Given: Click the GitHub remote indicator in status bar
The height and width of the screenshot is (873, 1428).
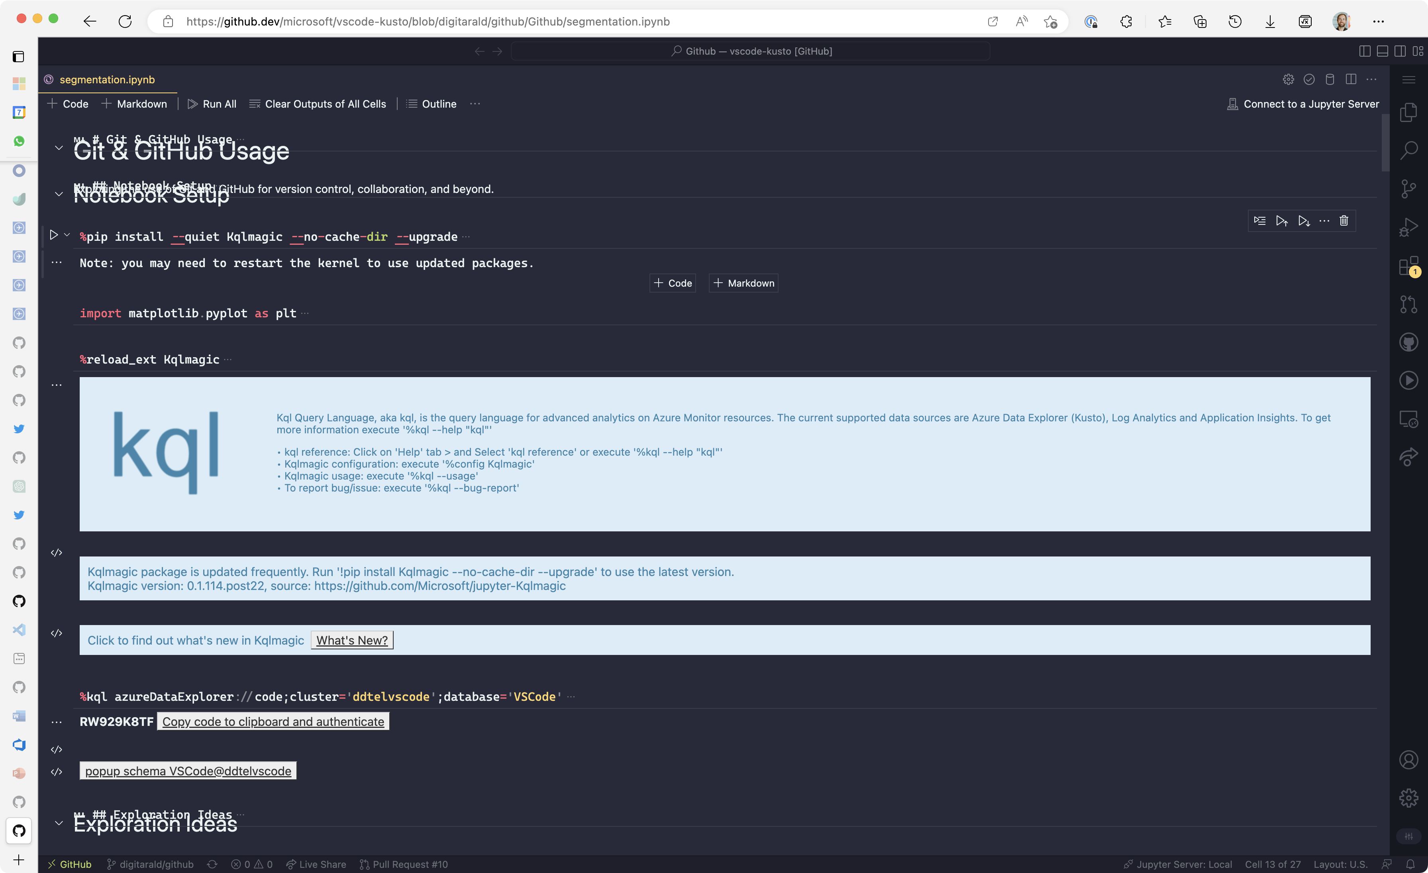Looking at the screenshot, I should pyautogui.click(x=70, y=864).
